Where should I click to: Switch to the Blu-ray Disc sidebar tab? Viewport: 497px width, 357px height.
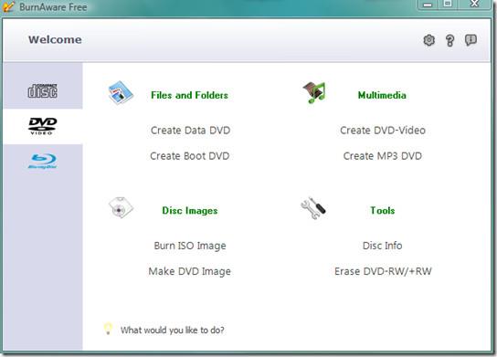pos(43,162)
